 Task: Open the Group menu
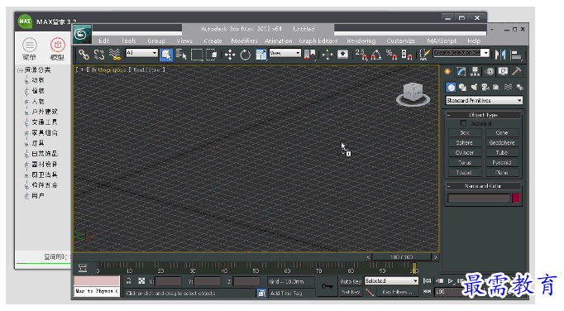[156, 41]
